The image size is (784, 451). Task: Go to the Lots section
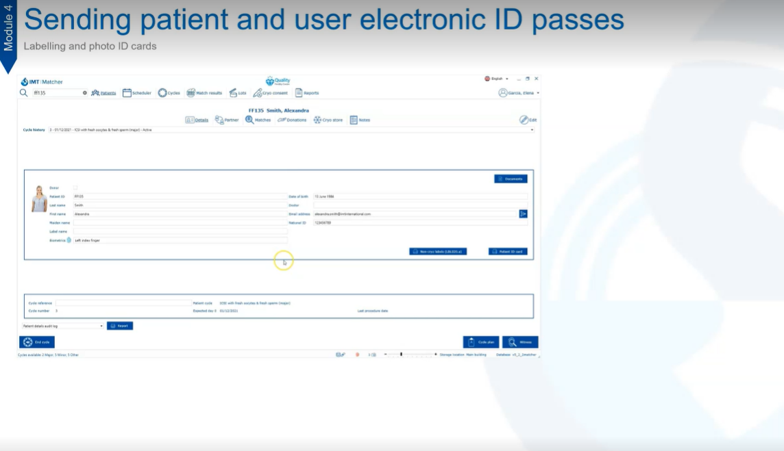point(234,93)
